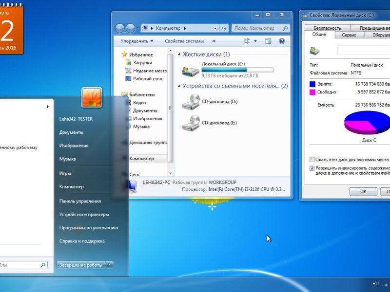The height and width of the screenshot is (292, 390).
Task: Click the computer icon in details pane
Action: tap(132, 187)
